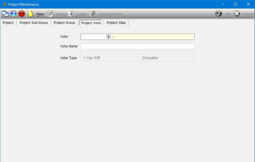Click the windows switcher icon in toolbar
Screen dimensions: 255x162
coord(5,14)
